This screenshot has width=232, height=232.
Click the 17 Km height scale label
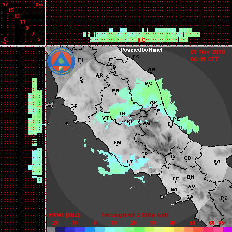coord(5,5)
